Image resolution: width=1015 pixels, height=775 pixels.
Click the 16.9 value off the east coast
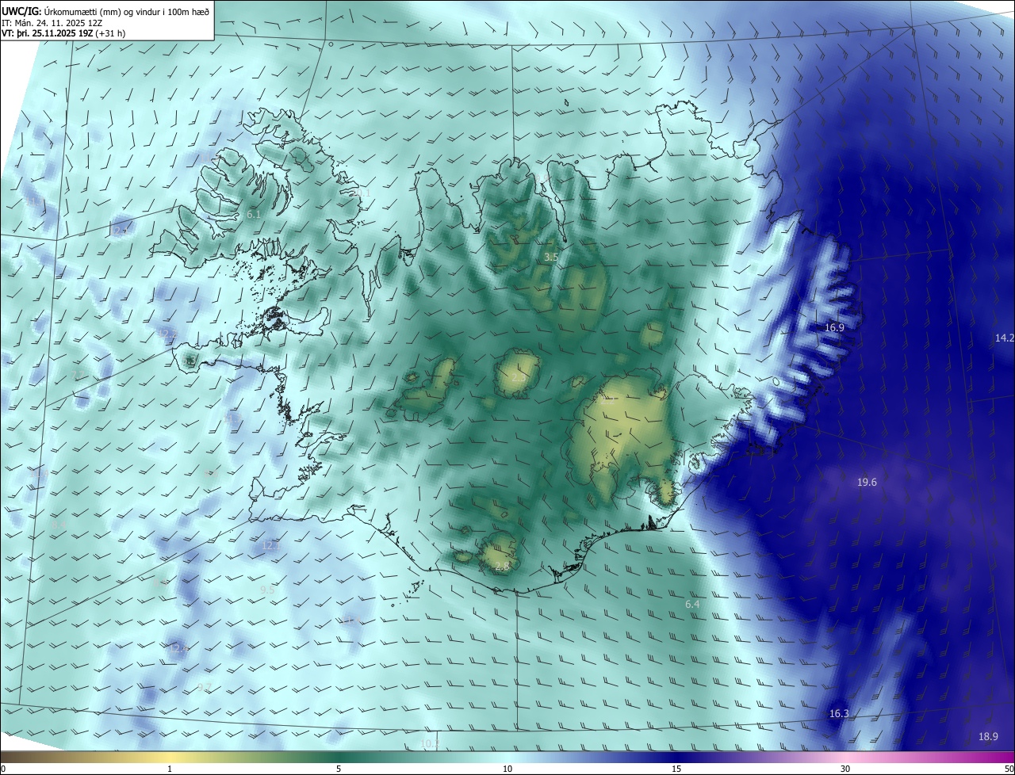tap(834, 327)
